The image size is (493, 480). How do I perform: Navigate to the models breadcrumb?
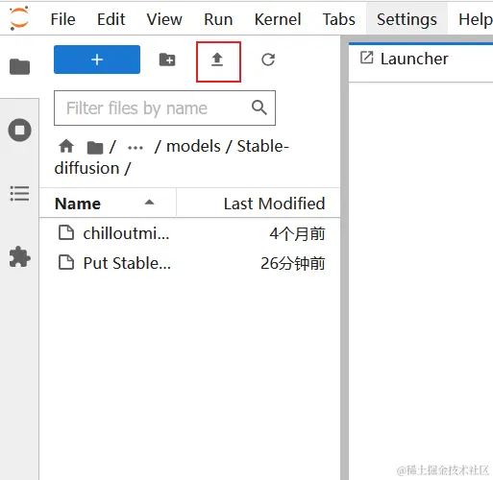tap(193, 147)
